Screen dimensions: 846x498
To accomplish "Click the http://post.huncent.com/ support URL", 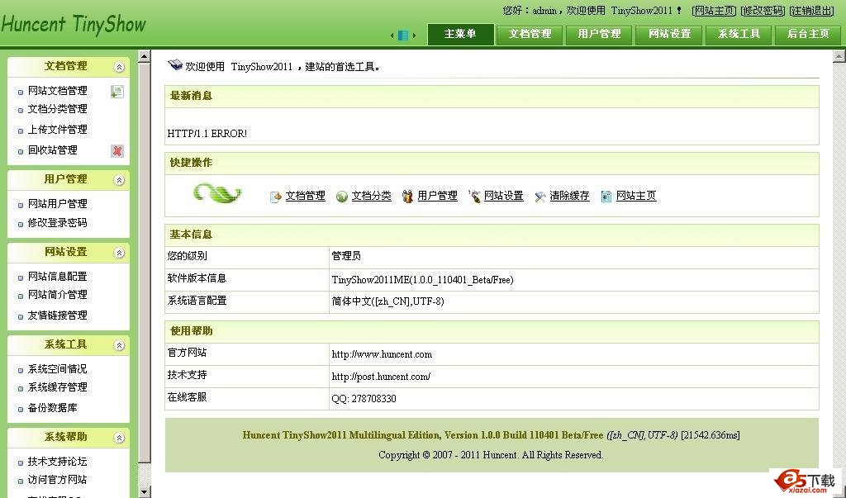I will (381, 377).
